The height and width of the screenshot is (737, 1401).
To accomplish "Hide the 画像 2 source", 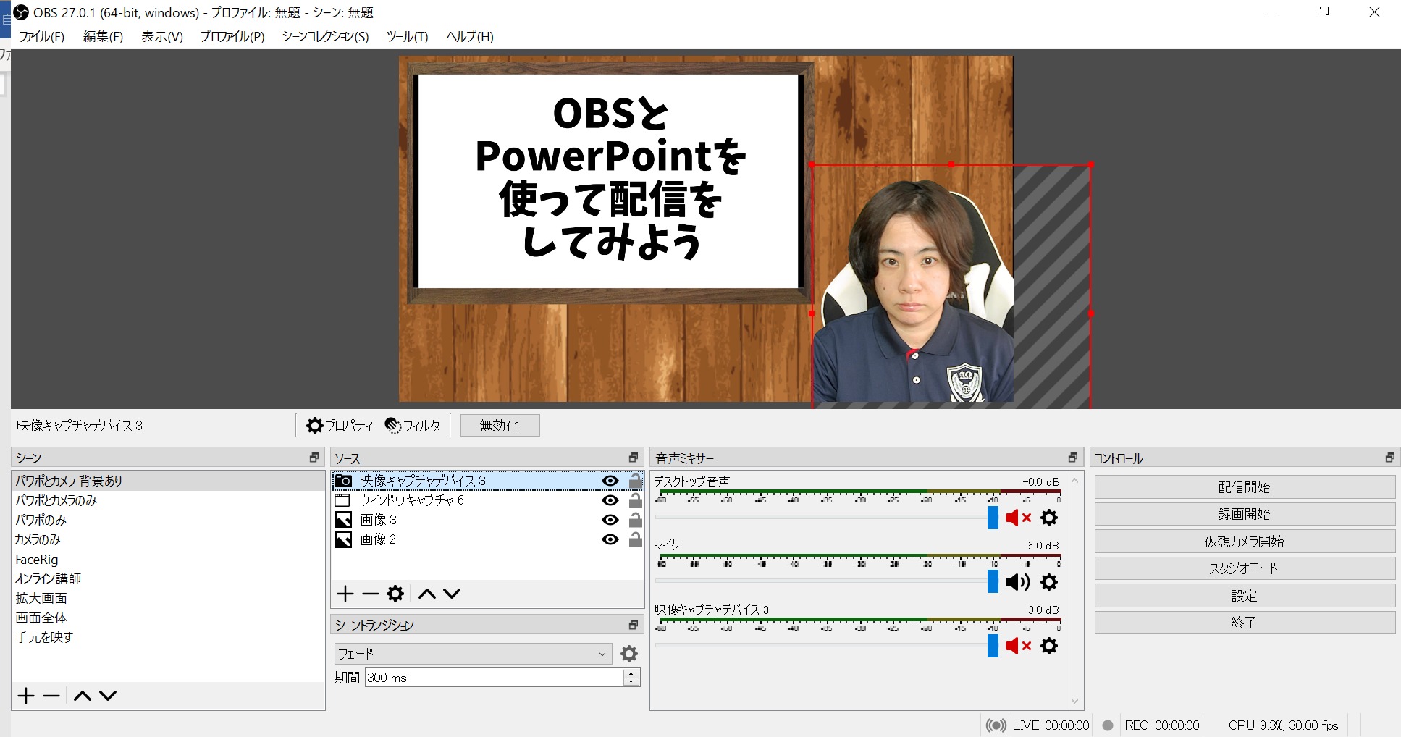I will (610, 539).
